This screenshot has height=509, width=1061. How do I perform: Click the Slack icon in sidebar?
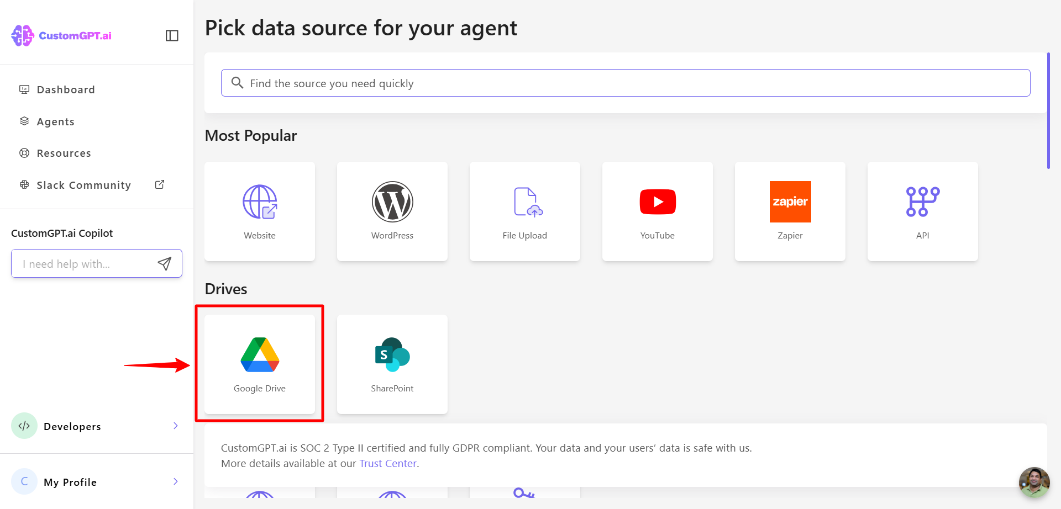pyautogui.click(x=24, y=184)
